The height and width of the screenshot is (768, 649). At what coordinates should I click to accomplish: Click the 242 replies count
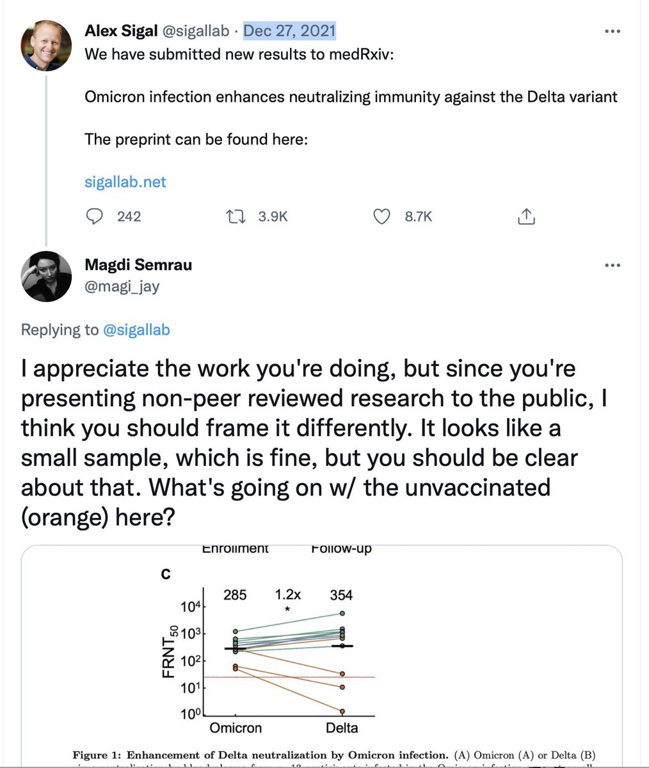tap(129, 217)
